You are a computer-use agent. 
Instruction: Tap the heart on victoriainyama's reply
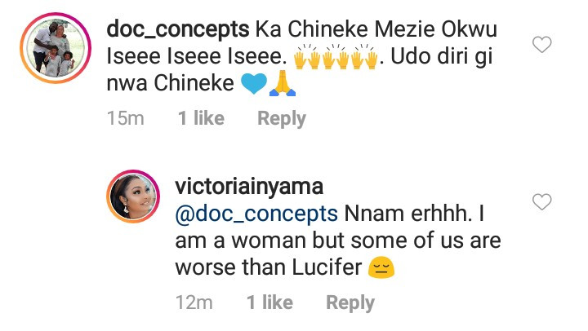coord(541,201)
